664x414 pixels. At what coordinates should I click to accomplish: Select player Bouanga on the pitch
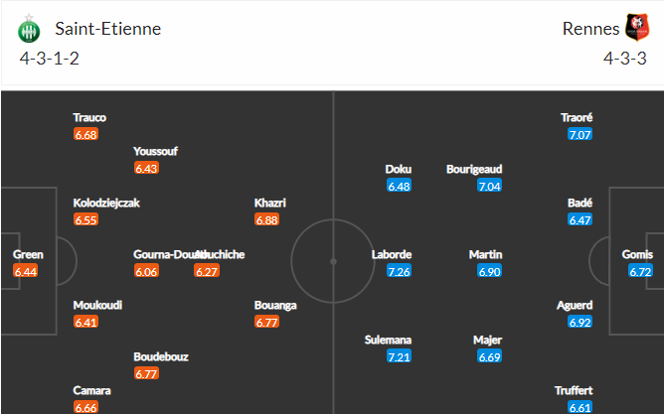pos(276,305)
